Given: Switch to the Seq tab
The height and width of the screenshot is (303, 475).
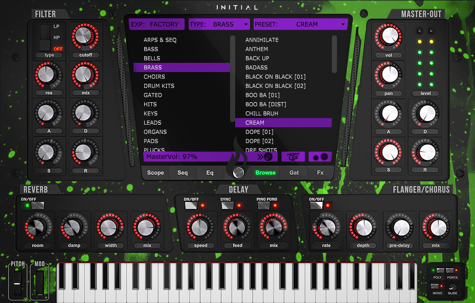Looking at the screenshot, I should click(x=183, y=173).
